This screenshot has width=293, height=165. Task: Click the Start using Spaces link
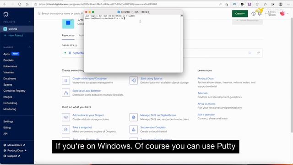tap(152, 78)
